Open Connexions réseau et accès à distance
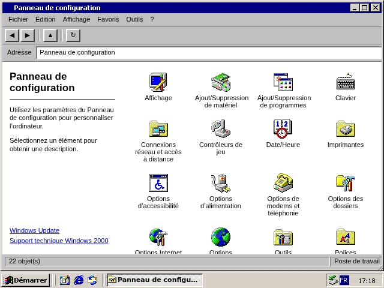 click(158, 129)
